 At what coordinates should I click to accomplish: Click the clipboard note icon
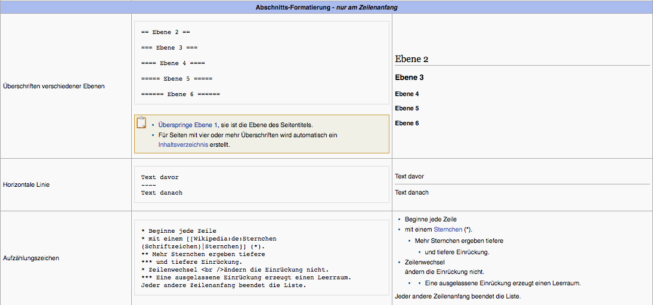click(x=141, y=123)
